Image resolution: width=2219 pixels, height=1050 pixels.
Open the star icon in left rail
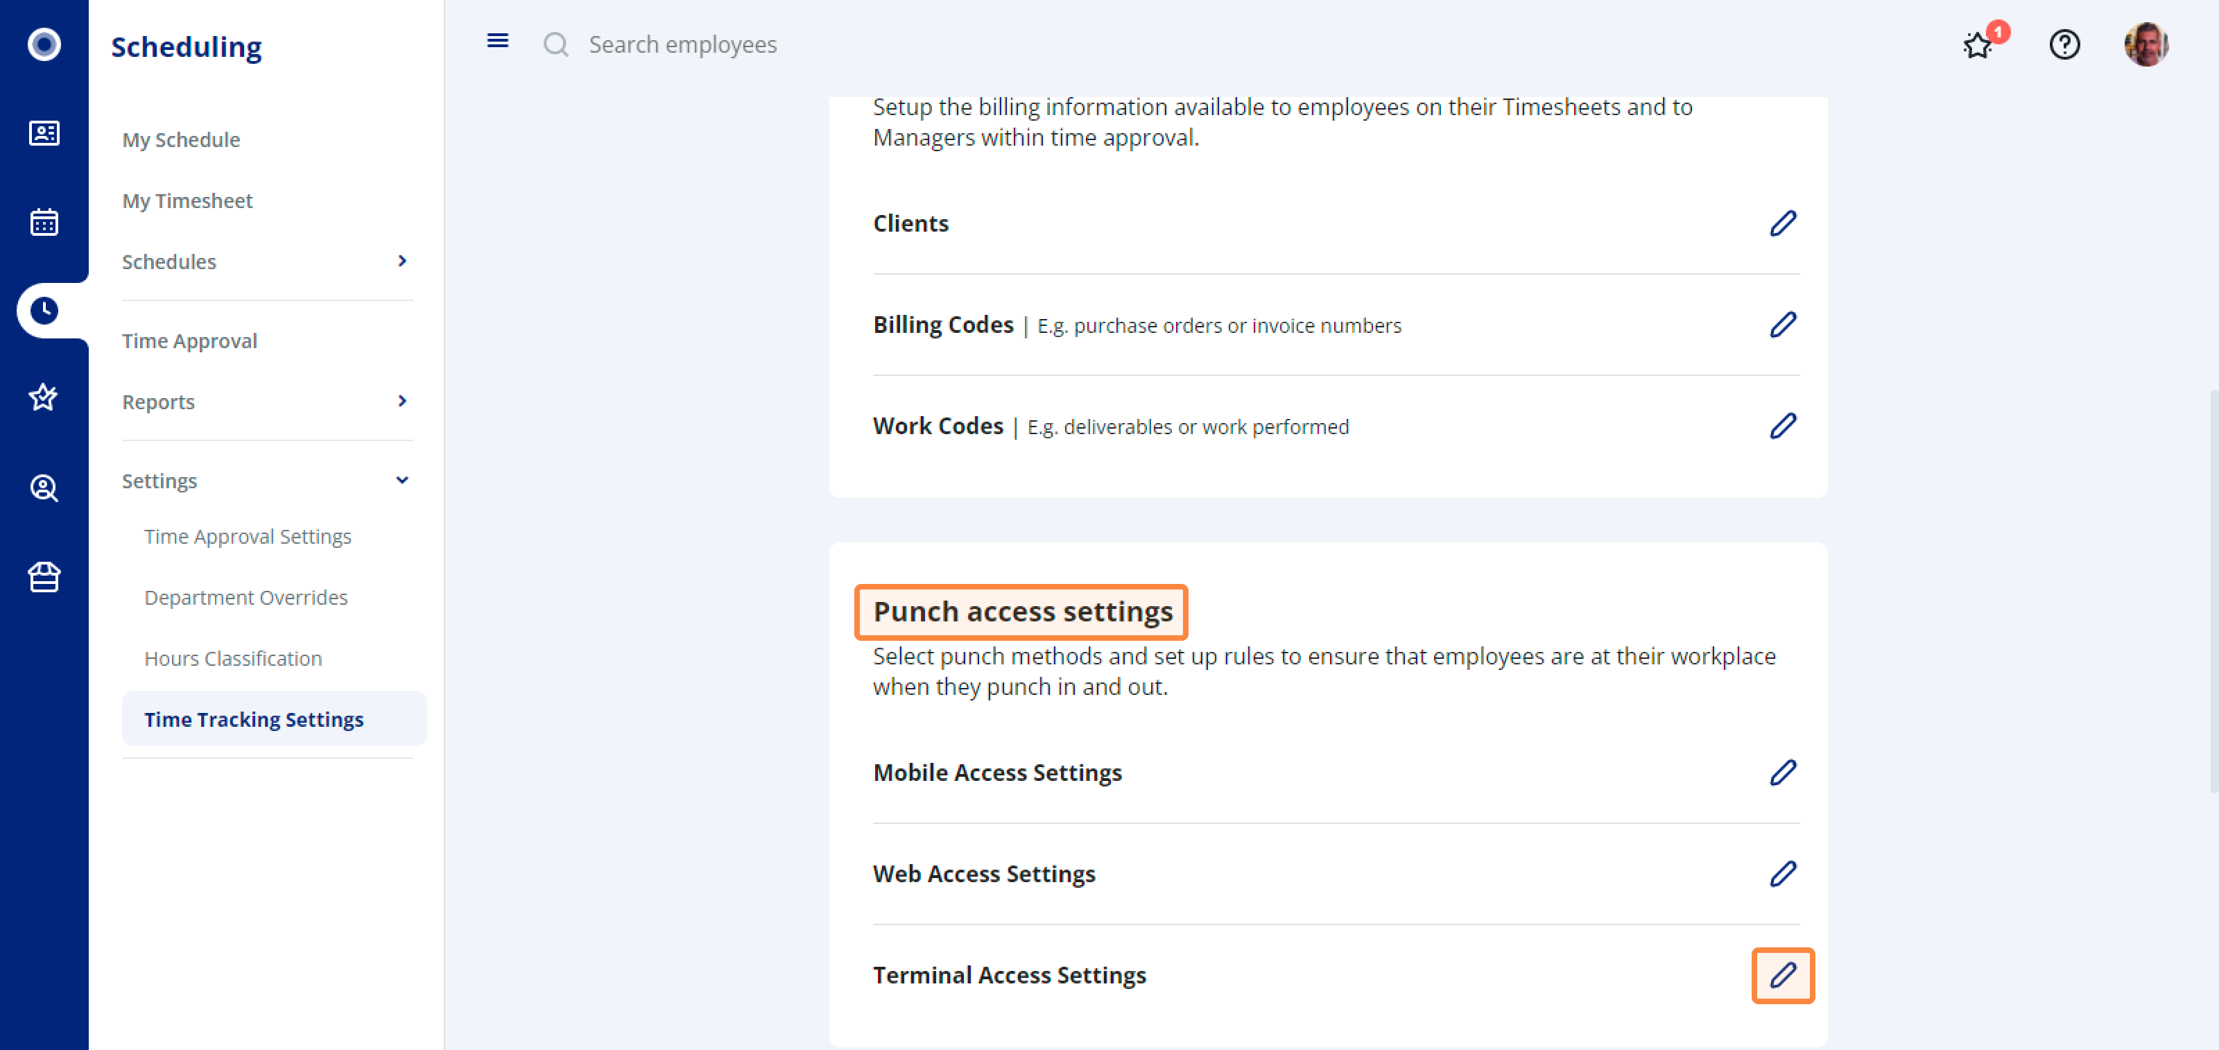coord(44,398)
